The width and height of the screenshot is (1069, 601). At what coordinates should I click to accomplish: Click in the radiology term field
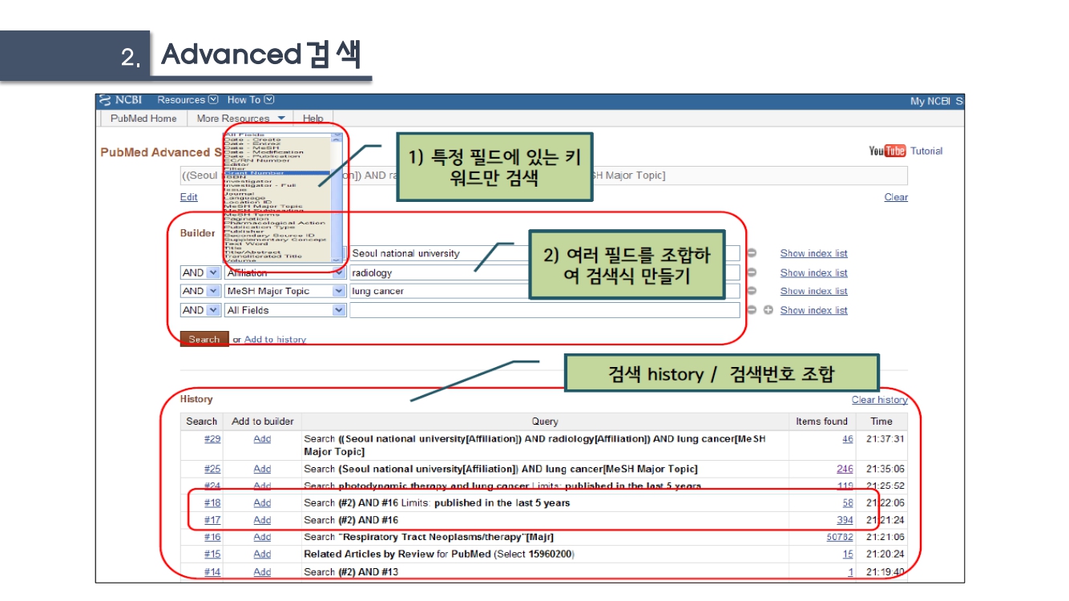tap(545, 272)
